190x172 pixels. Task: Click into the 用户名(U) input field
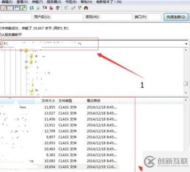(67, 17)
